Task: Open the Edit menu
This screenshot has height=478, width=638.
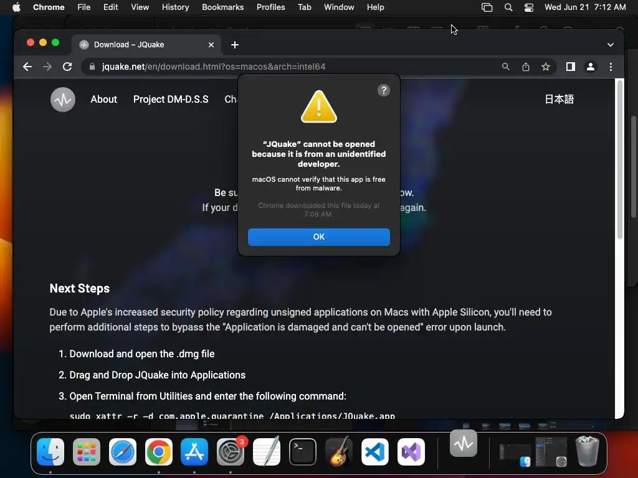Action: pos(111,7)
